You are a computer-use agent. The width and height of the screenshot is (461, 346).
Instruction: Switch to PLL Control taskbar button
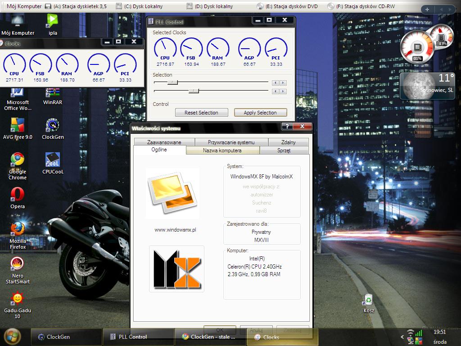[x=139, y=337]
